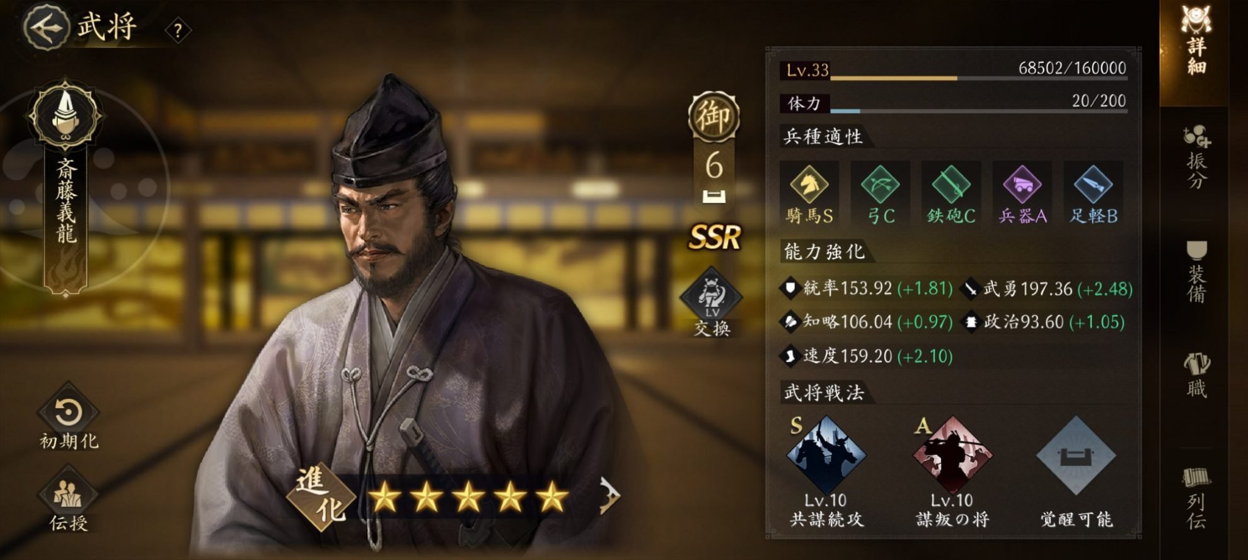Open the 装備 equipment tab
The height and width of the screenshot is (560, 1248).
pyautogui.click(x=1196, y=272)
